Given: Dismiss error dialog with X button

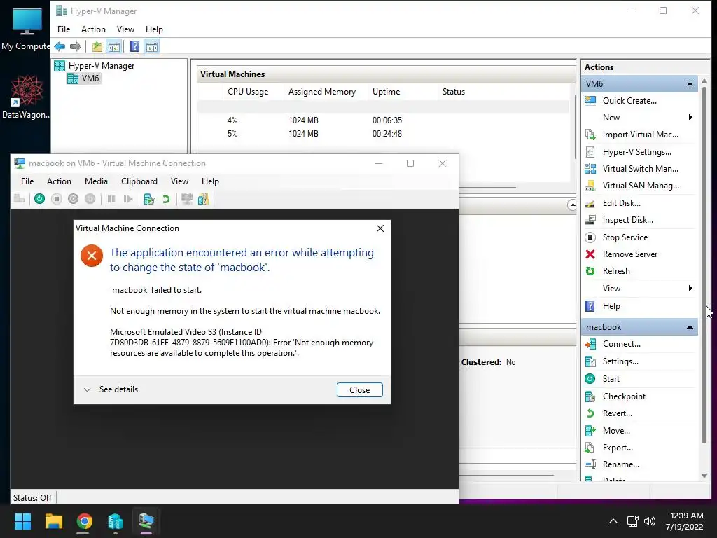Looking at the screenshot, I should 380,228.
